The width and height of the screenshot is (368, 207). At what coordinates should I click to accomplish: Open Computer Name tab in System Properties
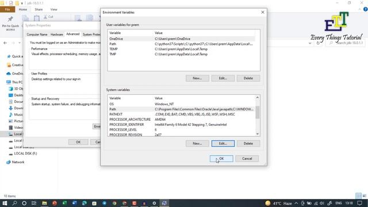pyautogui.click(x=37, y=34)
